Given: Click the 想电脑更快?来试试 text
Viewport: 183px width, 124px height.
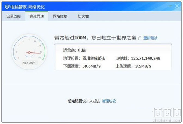Looking at the screenshot, I should [84, 101].
